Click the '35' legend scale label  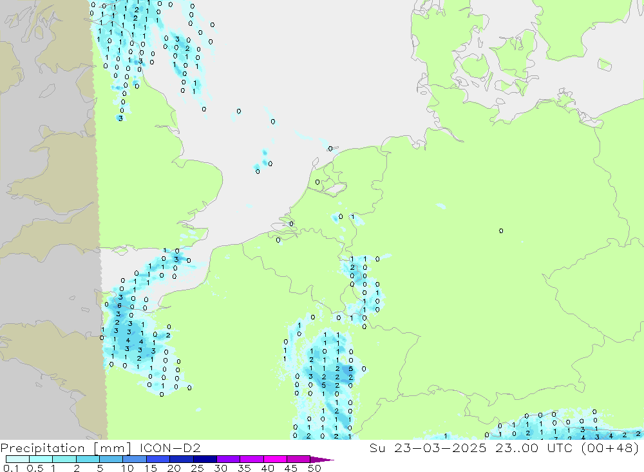pyautogui.click(x=244, y=468)
